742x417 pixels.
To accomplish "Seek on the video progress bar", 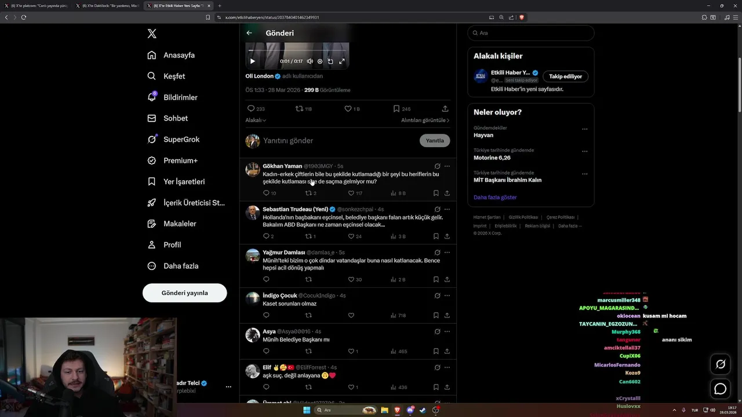I will pos(297,51).
